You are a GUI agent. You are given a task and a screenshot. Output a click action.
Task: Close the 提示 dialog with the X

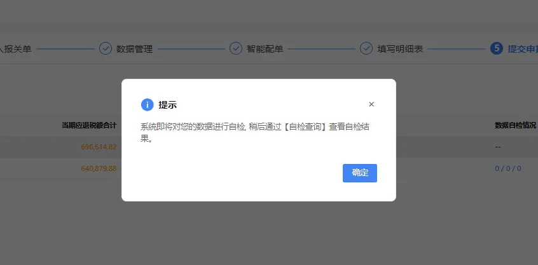[371, 104]
